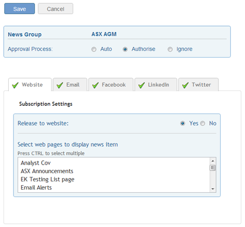Click the green checkmark on Twitter tab

tap(185, 85)
